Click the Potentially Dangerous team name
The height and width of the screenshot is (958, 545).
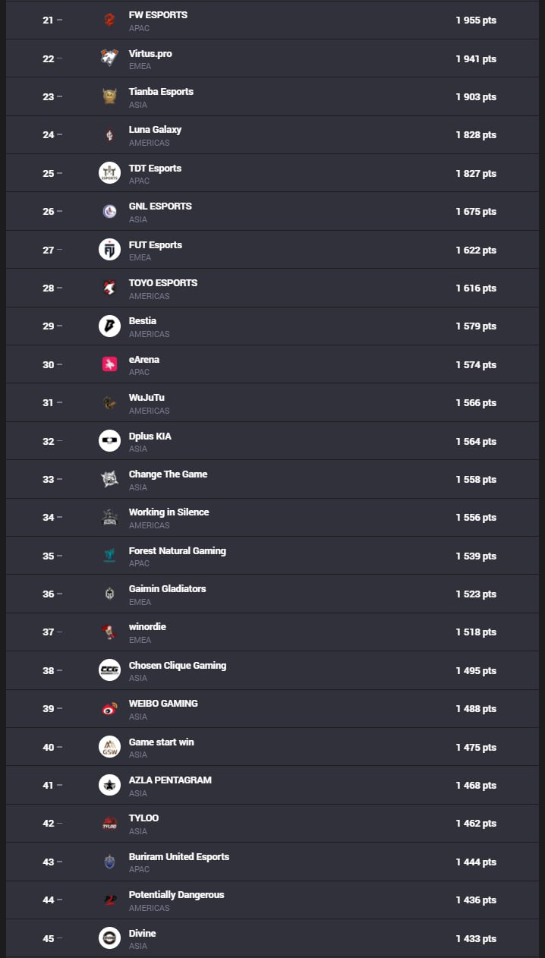click(176, 895)
